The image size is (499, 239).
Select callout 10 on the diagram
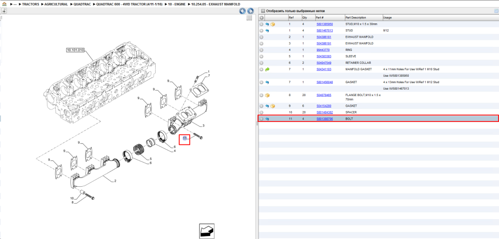[72, 198]
